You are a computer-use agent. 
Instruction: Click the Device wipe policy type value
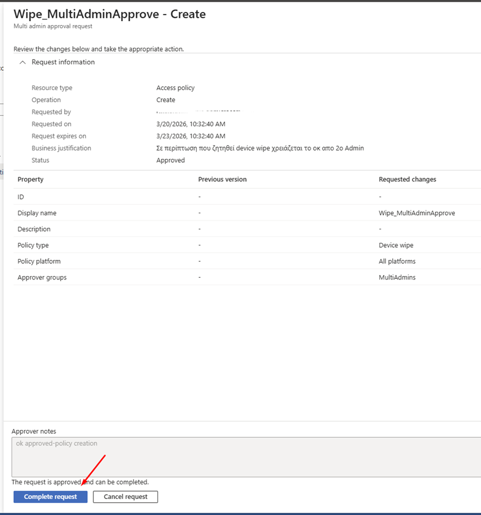(x=396, y=246)
